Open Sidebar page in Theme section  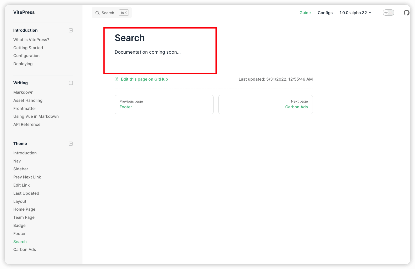pyautogui.click(x=21, y=169)
